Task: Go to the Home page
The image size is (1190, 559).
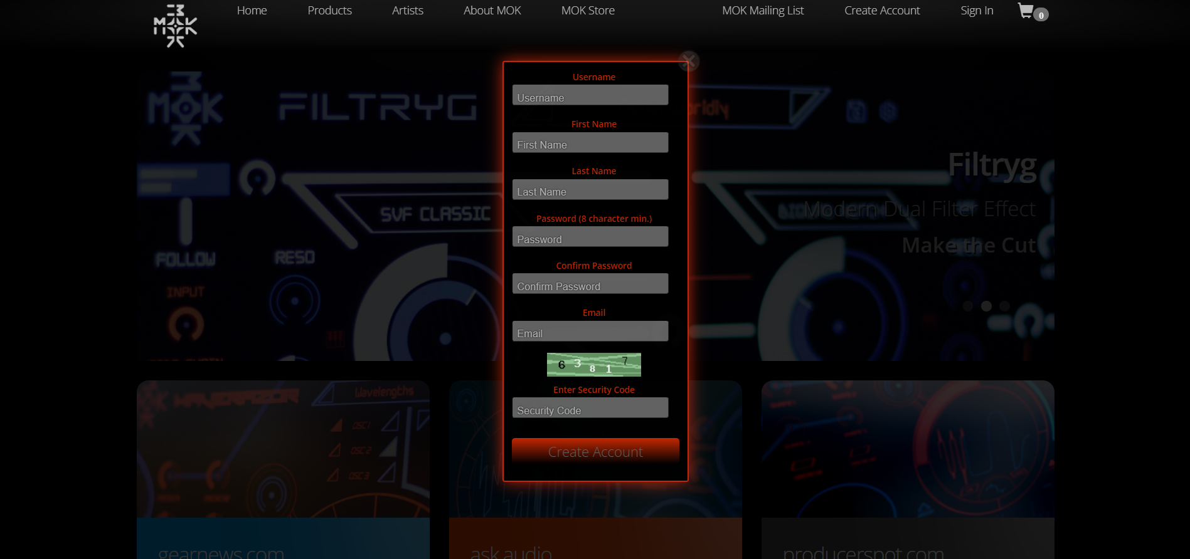Action: coord(252,11)
